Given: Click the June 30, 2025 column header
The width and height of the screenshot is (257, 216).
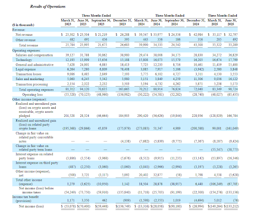Looking at the screenshot, I should click(231, 22).
